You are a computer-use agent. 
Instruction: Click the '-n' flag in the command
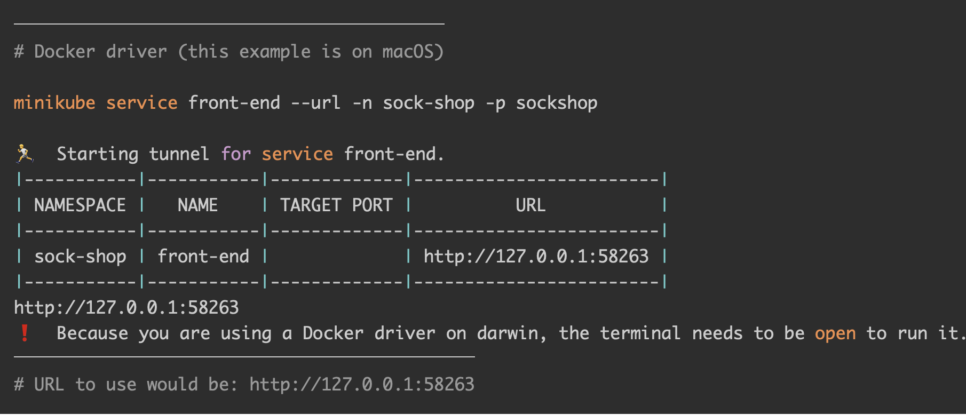tap(362, 102)
